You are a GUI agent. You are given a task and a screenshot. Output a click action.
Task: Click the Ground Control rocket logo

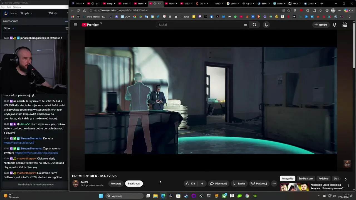6,13
